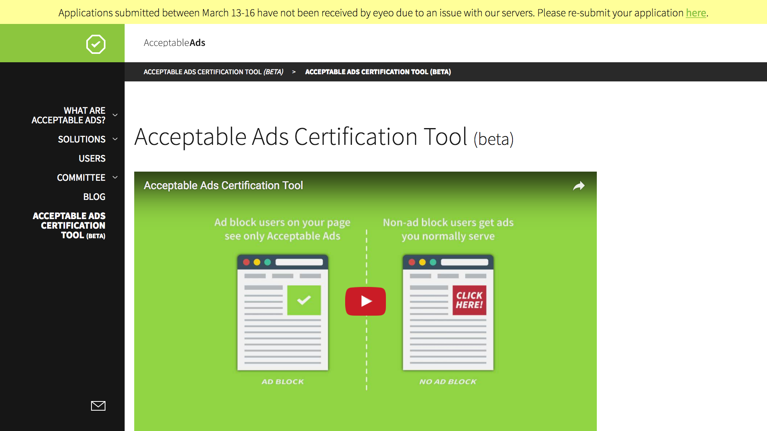Click bold current breadcrumb Certification Tool (Beta)
The width and height of the screenshot is (767, 431).
click(378, 72)
